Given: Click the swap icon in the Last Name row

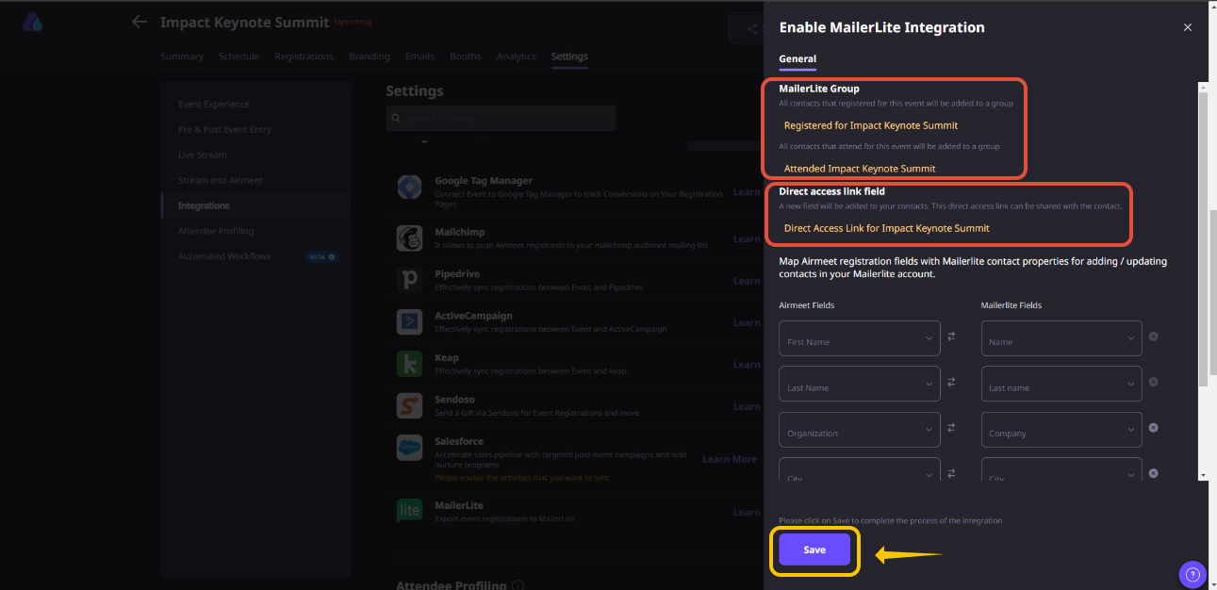Looking at the screenshot, I should 951,382.
